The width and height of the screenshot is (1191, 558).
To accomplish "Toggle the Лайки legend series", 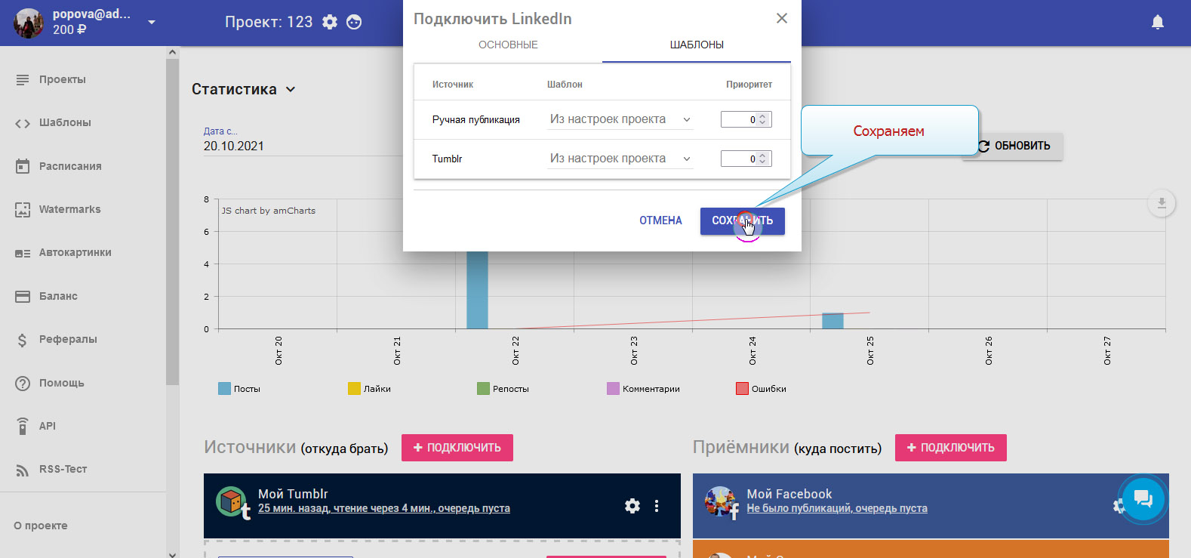I will coord(369,389).
